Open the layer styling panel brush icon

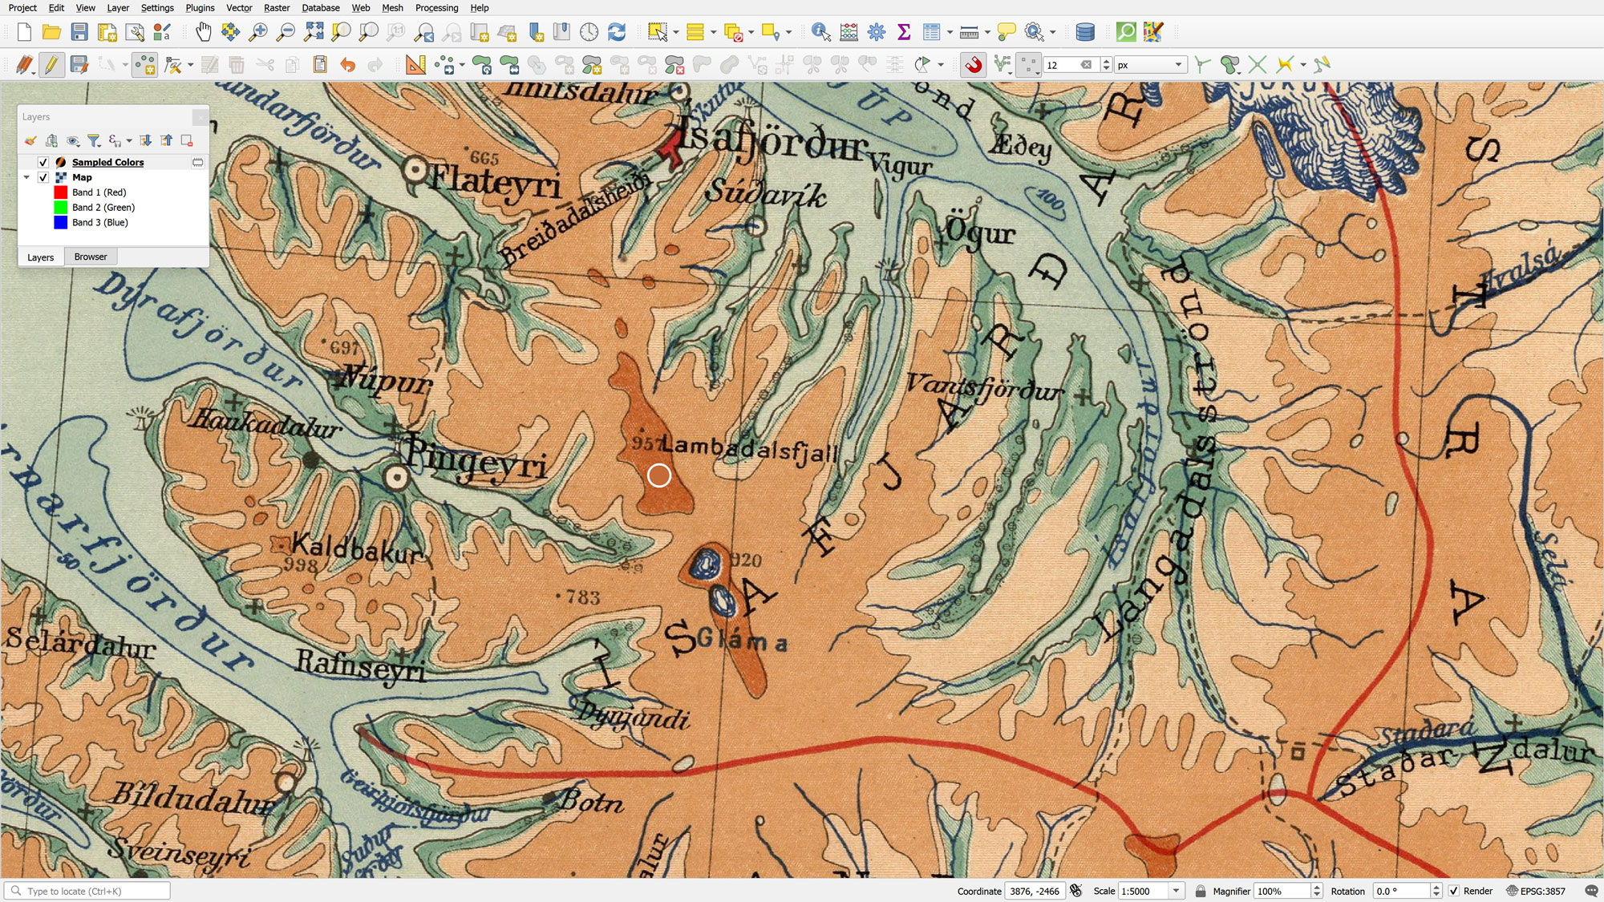(x=30, y=140)
